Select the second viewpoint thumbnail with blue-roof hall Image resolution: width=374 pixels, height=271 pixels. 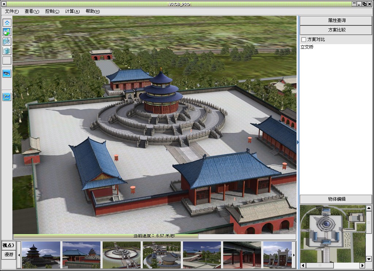coord(81,255)
